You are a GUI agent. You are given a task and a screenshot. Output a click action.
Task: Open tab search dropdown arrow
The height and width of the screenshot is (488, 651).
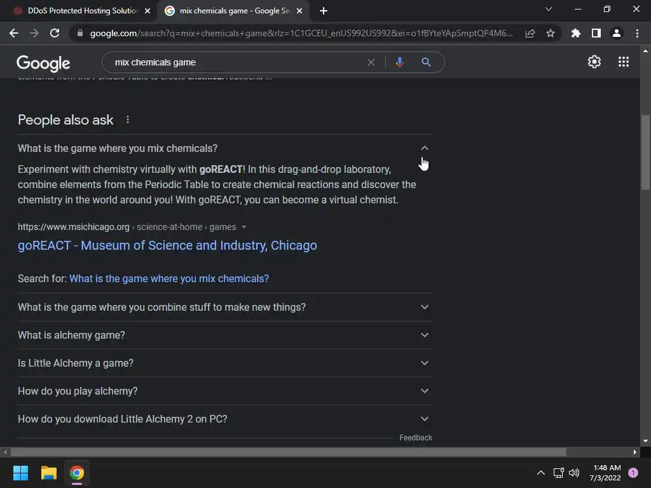coord(549,9)
